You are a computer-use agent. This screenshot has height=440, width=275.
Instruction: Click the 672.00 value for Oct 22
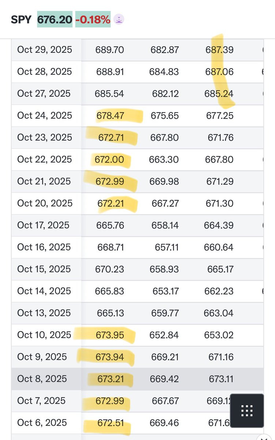(x=109, y=160)
